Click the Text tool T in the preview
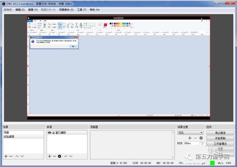The image size is (237, 167). [77, 24]
